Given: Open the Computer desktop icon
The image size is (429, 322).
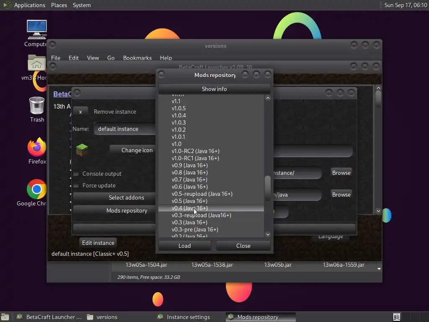Looking at the screenshot, I should 37,30.
